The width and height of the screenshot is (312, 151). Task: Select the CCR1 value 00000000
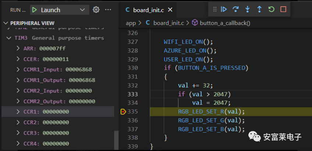56,112
